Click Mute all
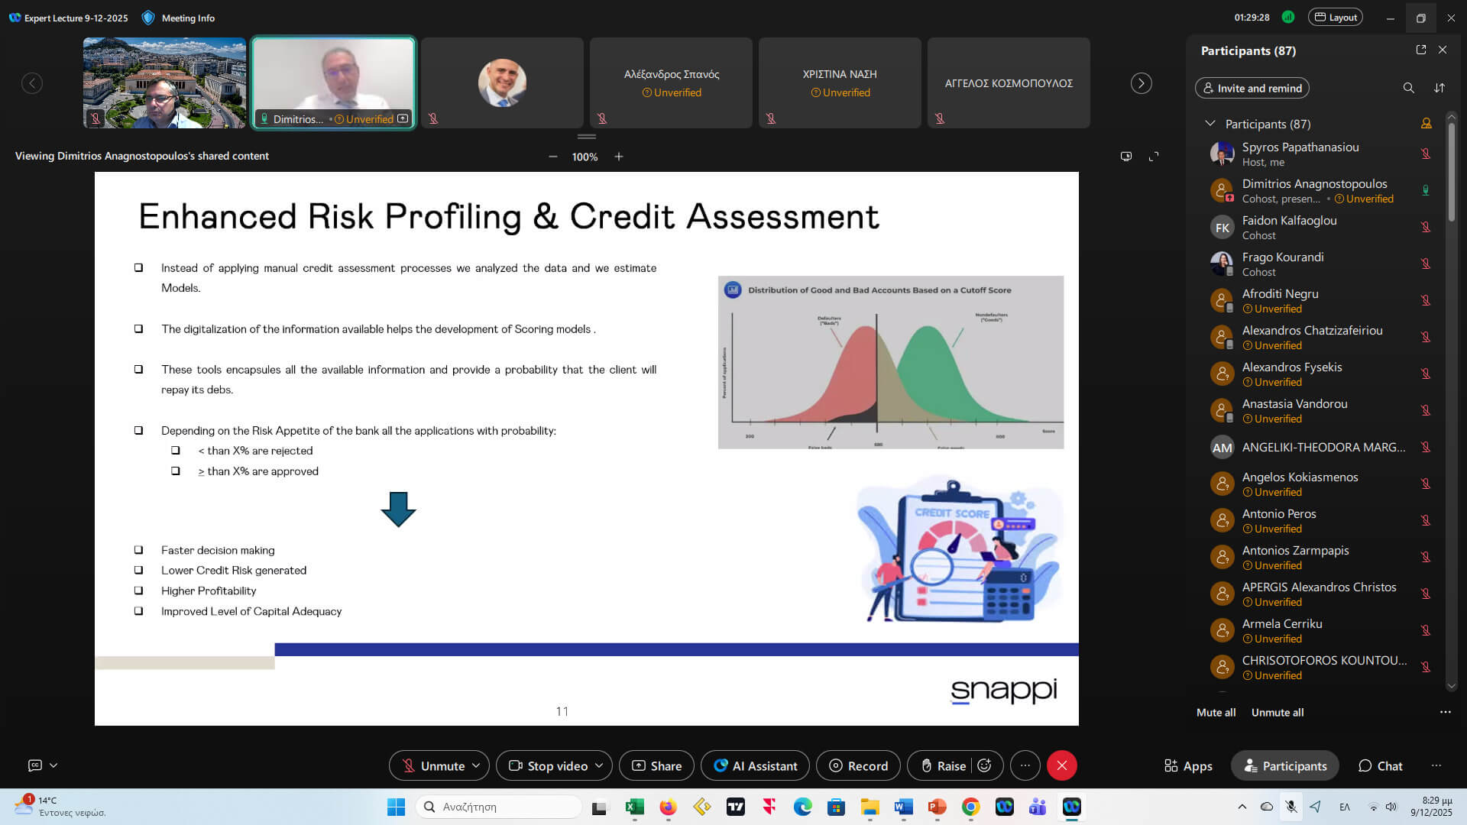This screenshot has width=1467, height=825. pos(1216,712)
